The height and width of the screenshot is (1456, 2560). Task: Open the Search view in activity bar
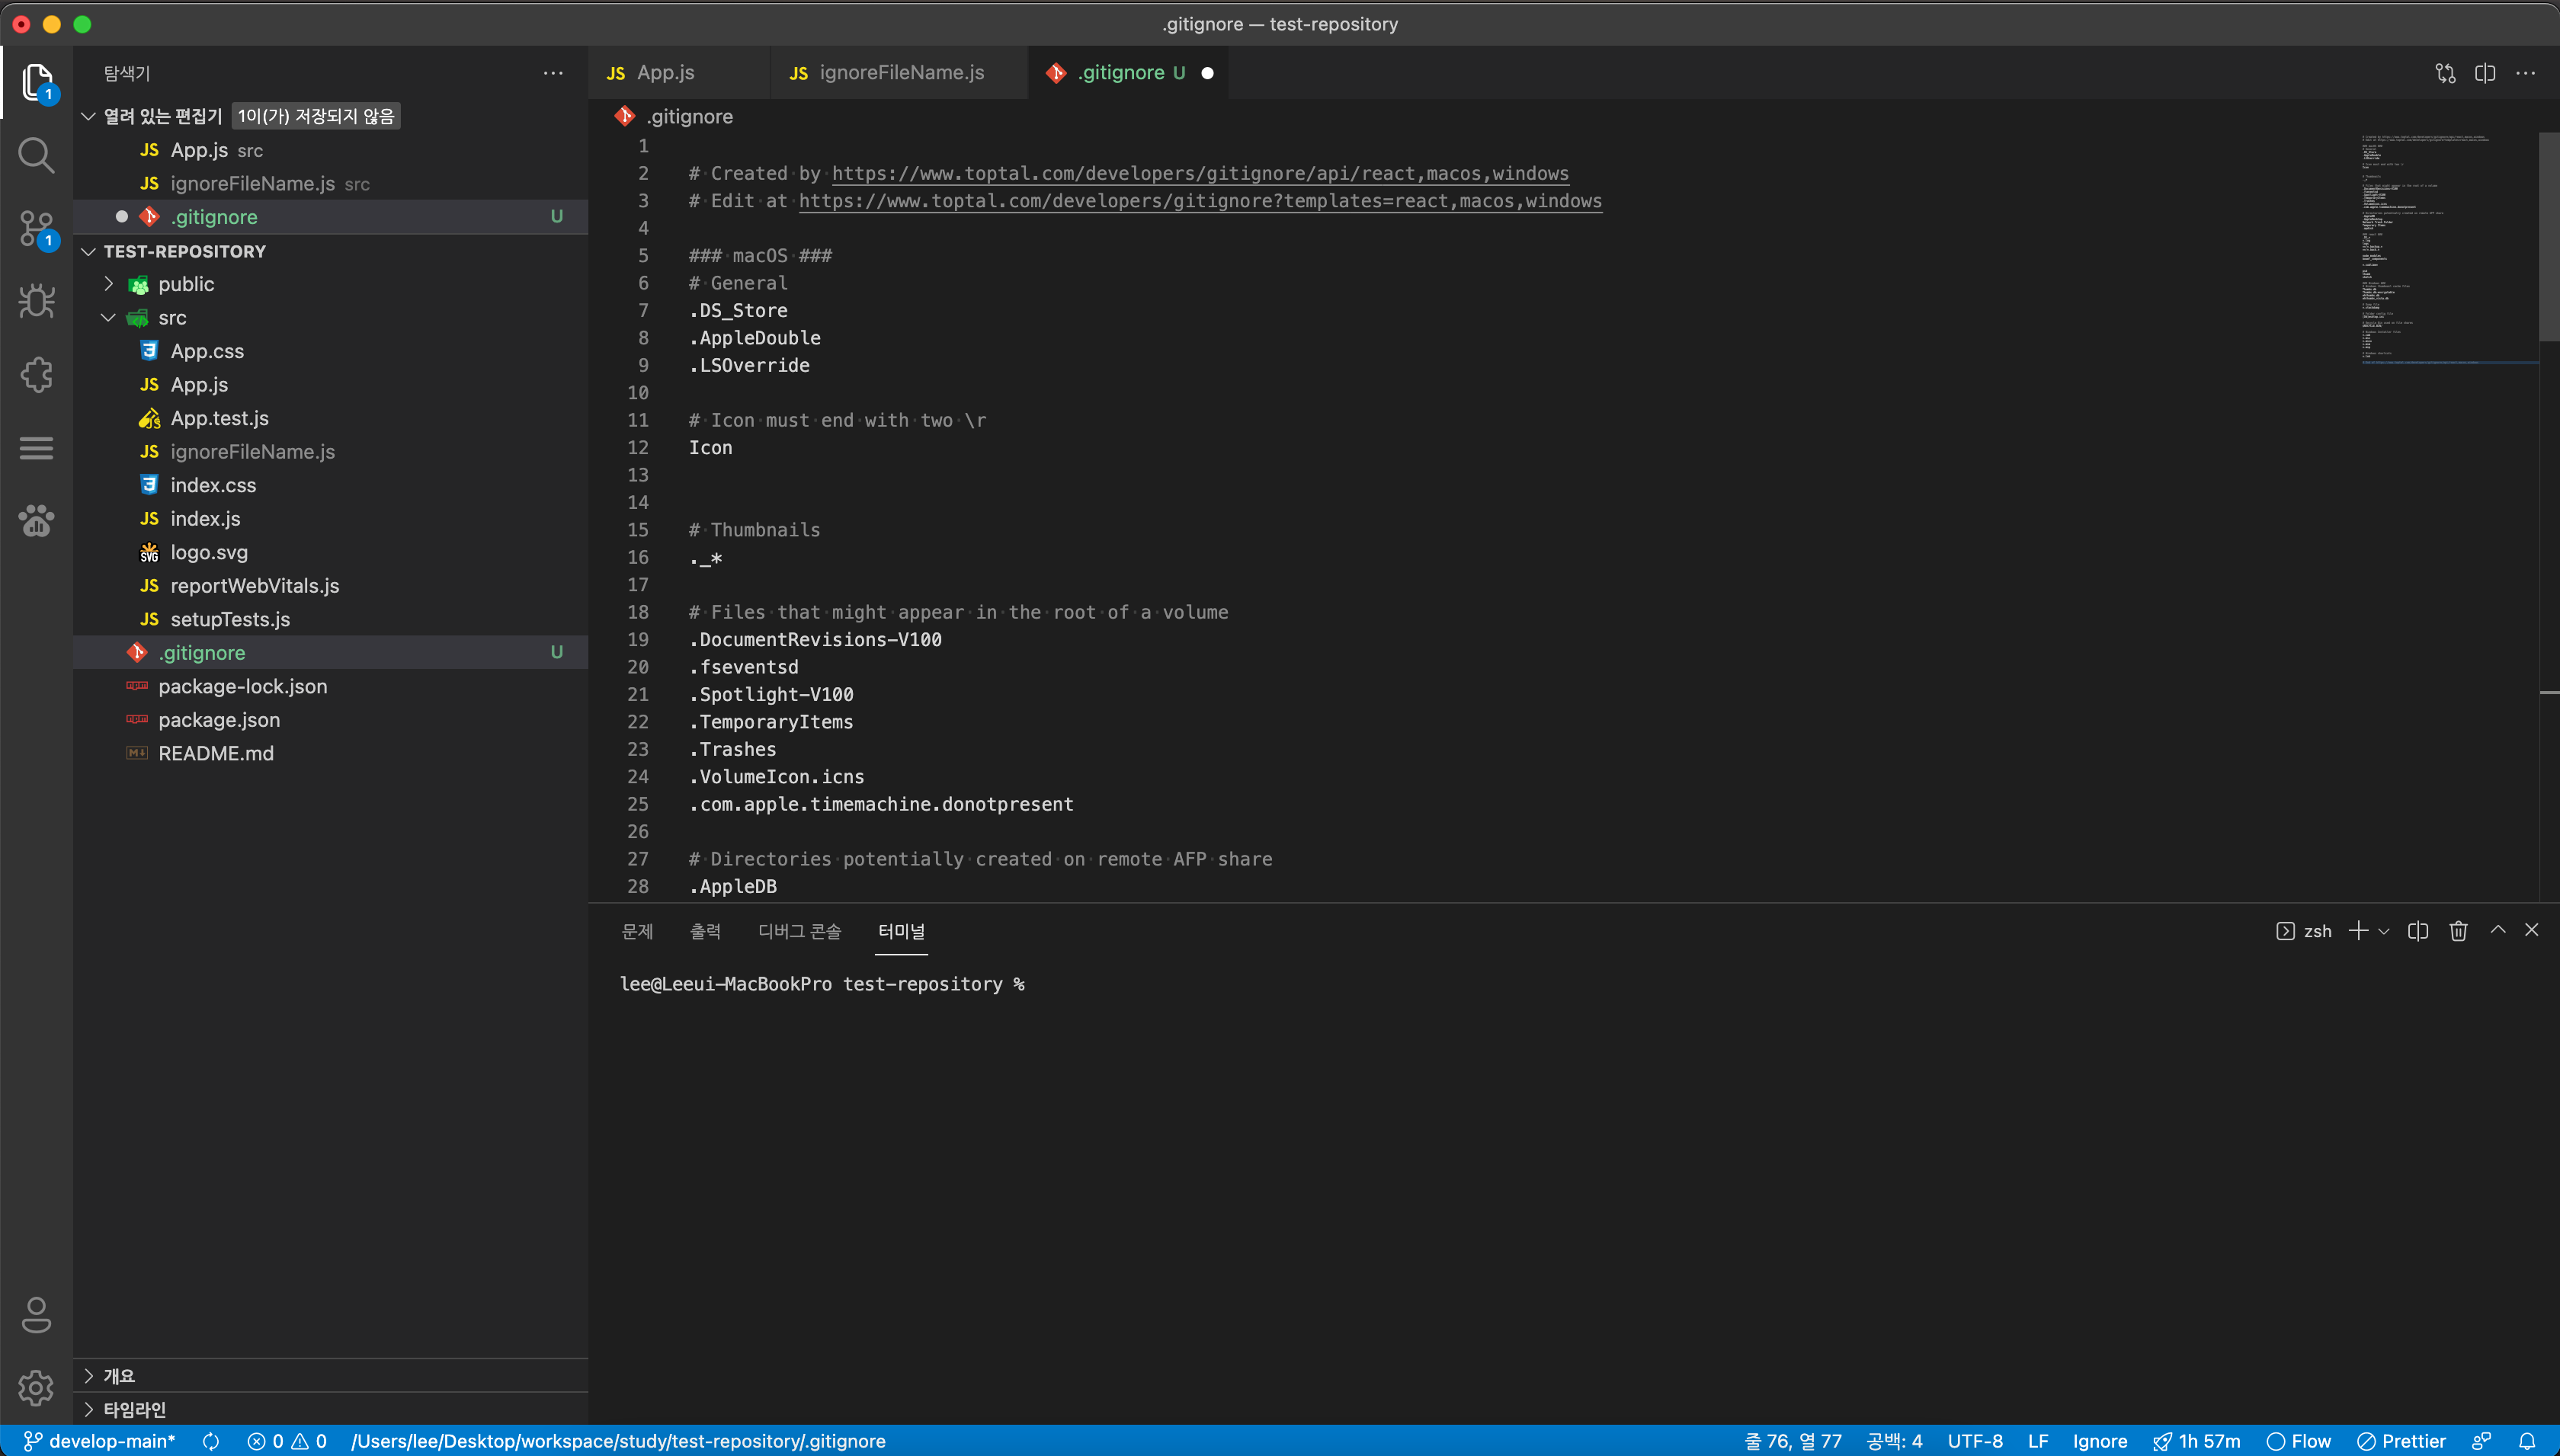pos(36,155)
